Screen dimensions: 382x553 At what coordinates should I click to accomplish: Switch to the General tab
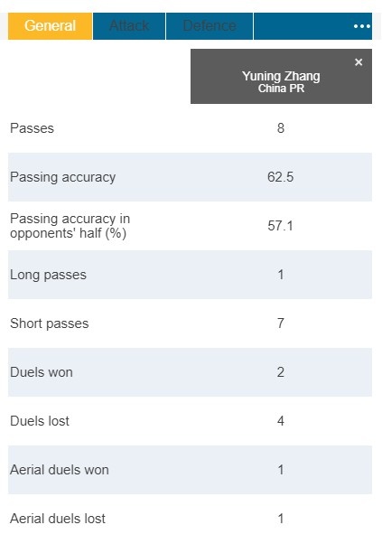50,26
